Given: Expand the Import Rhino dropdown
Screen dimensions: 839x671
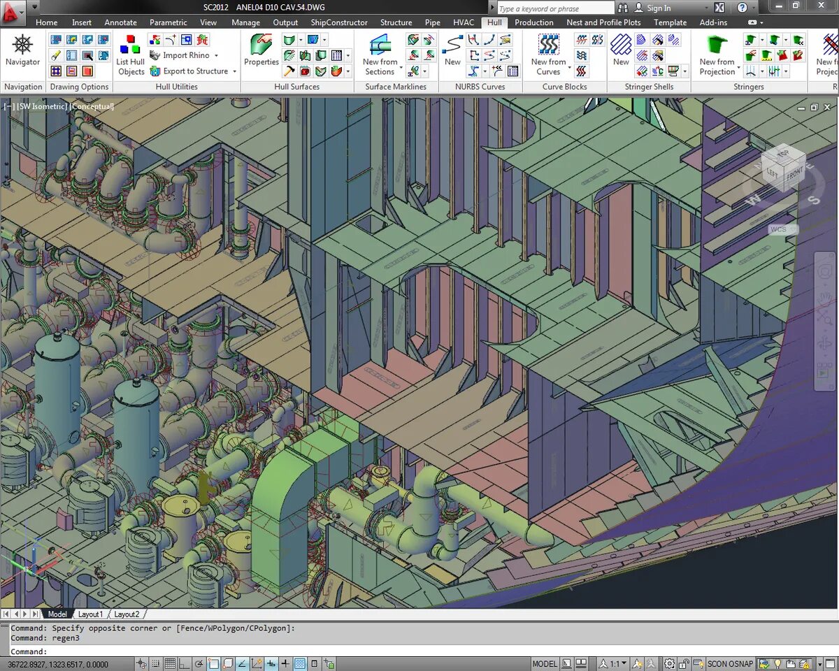Looking at the screenshot, I should click(216, 55).
